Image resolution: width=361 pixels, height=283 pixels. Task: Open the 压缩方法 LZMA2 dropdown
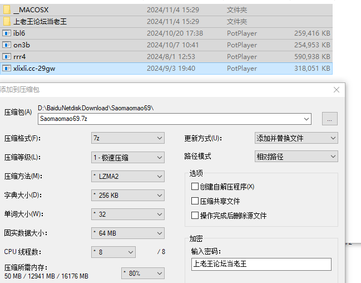pos(128,177)
